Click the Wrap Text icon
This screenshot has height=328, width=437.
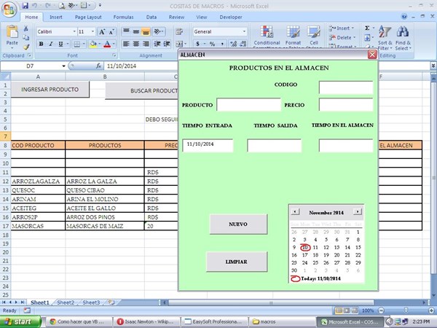point(179,32)
